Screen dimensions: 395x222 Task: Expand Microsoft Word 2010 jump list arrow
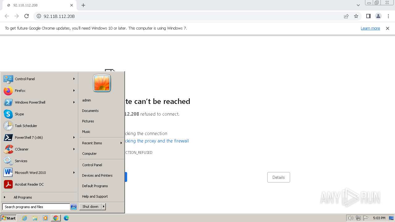(74, 173)
